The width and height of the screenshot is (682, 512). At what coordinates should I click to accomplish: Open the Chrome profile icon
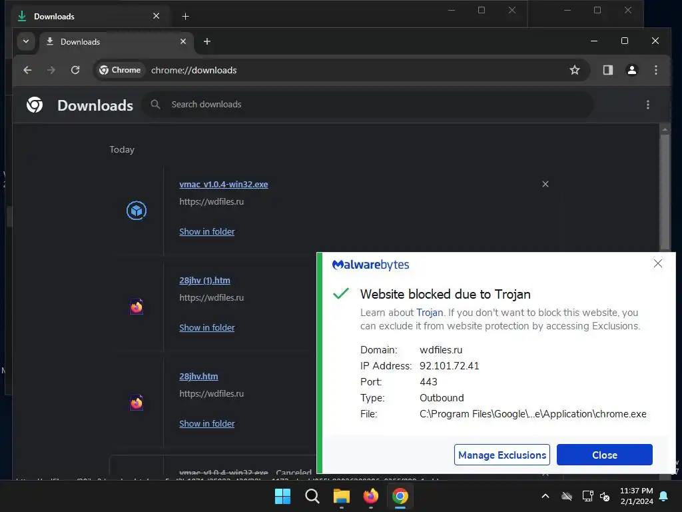coord(631,70)
